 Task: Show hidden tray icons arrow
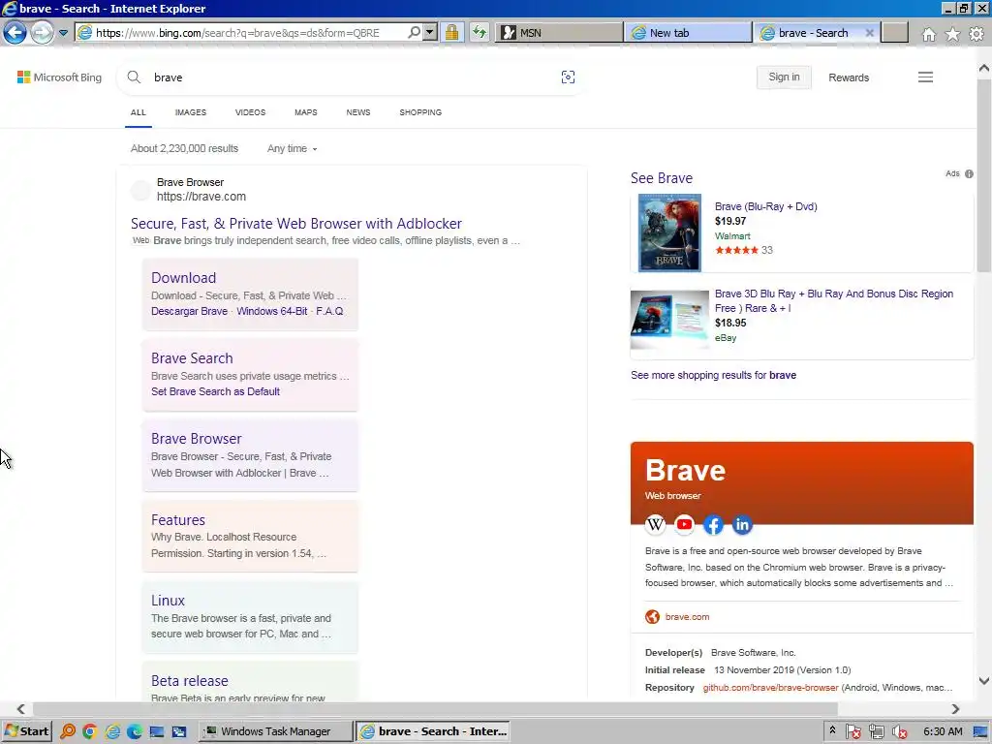point(832,730)
